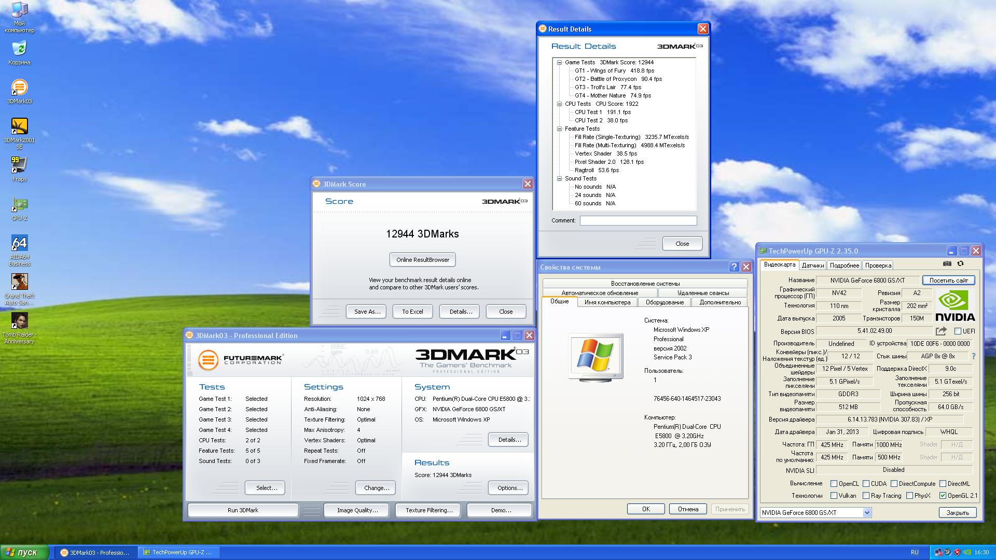This screenshot has height=560, width=996.
Task: Click the пуск Start button
Action: point(25,552)
